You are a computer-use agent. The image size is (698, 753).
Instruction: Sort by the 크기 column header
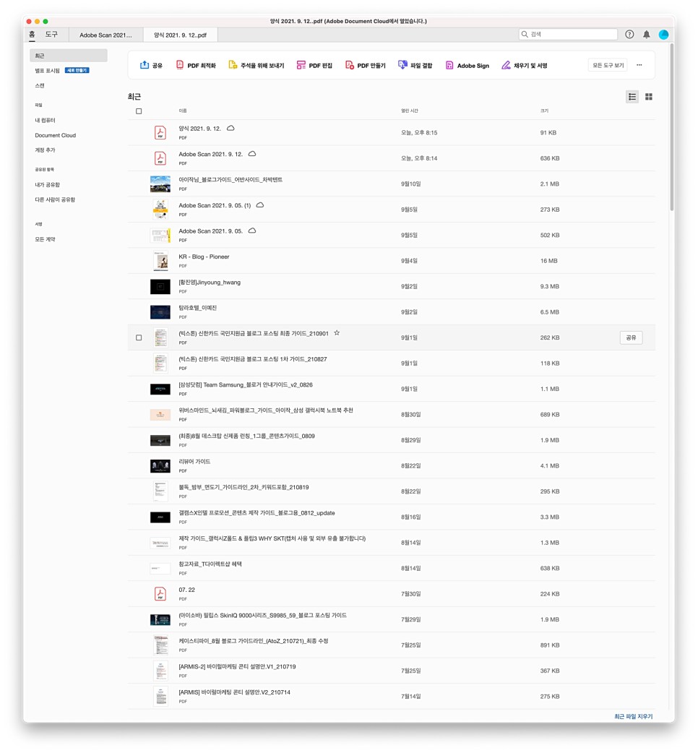click(x=544, y=111)
